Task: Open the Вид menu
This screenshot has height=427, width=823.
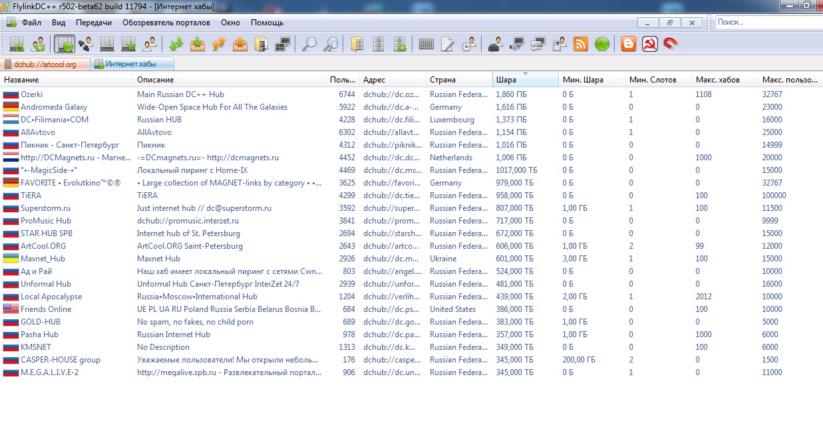Action: (59, 23)
